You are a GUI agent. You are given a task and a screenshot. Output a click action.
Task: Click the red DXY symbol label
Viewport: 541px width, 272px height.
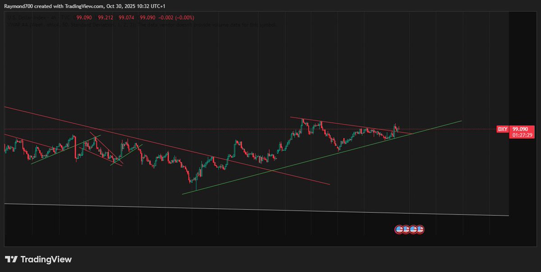[503, 129]
